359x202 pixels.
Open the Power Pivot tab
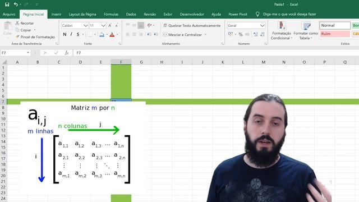pyautogui.click(x=238, y=14)
